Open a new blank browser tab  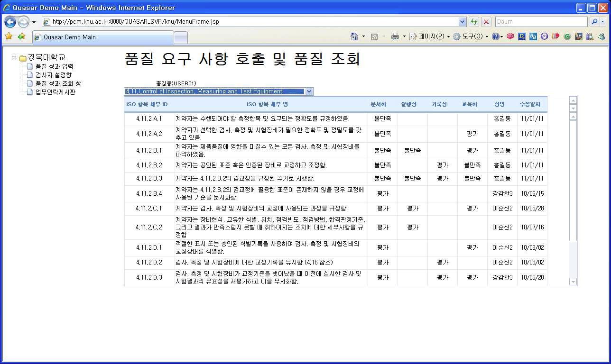[x=181, y=37]
